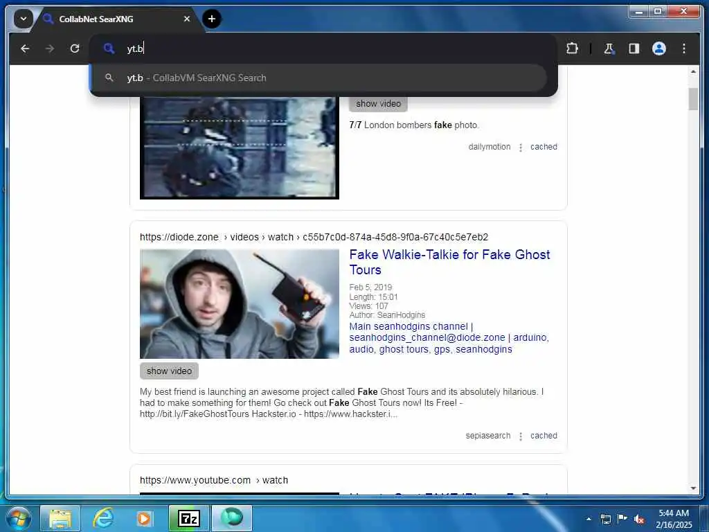This screenshot has width=709, height=532.
Task: Click the Author: SeanHodgins text
Action: [x=387, y=315]
